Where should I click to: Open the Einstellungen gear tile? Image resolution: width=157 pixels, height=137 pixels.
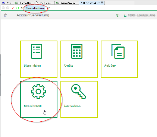(39, 99)
